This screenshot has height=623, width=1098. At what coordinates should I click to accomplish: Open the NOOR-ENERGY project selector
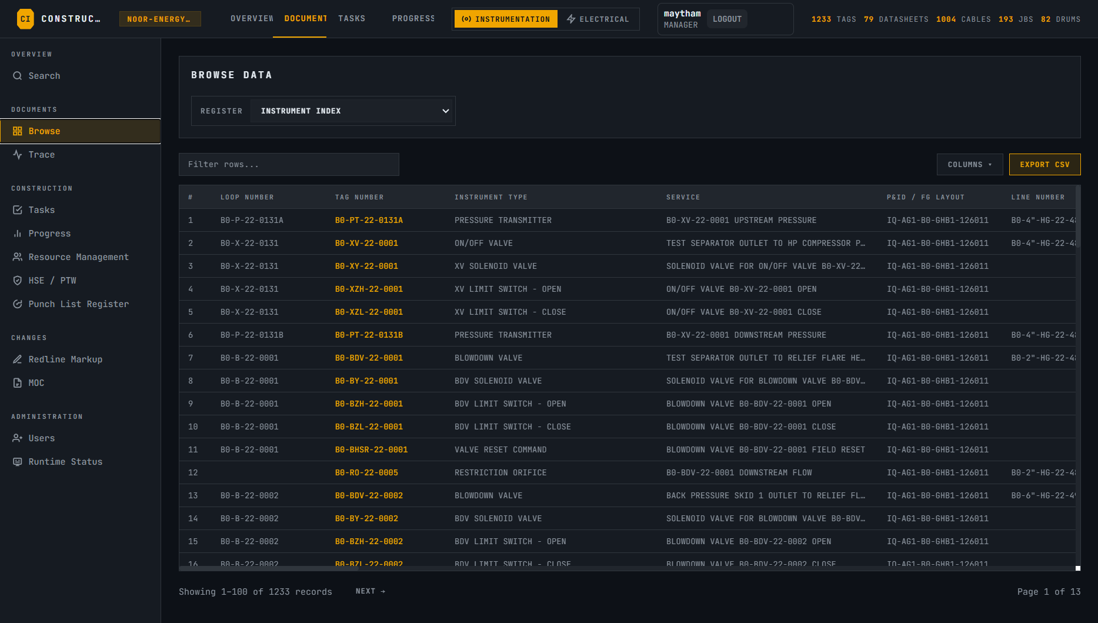coord(160,19)
